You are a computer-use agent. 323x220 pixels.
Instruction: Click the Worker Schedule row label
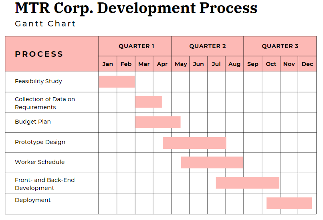pos(40,162)
